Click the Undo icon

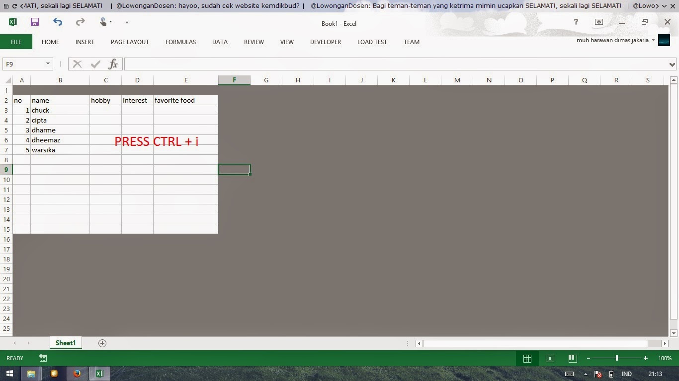point(57,22)
